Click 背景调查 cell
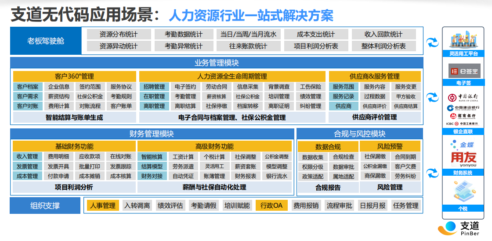Viewport: 492px width, 241px height. 279,87
